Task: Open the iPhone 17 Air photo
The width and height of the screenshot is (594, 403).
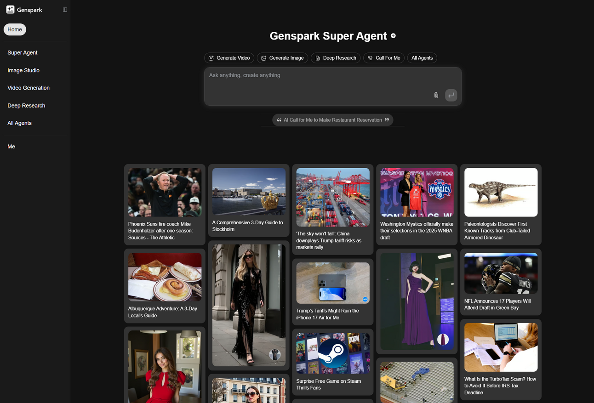Action: coord(333,283)
